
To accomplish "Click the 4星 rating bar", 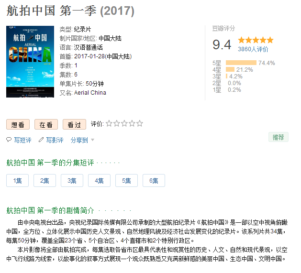I will 230,69.
